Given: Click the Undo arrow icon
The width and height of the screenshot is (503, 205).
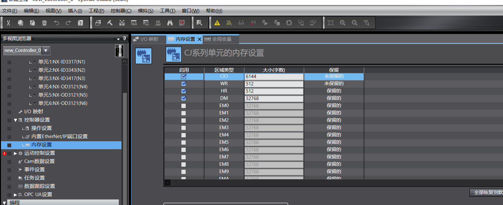Looking at the screenshot, I should (57, 23).
